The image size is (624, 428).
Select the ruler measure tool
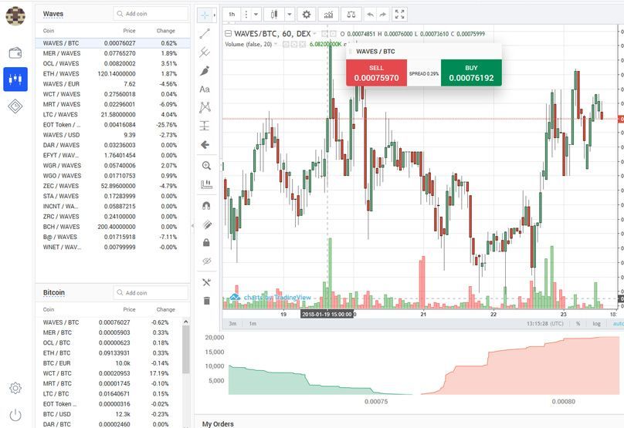point(206,184)
